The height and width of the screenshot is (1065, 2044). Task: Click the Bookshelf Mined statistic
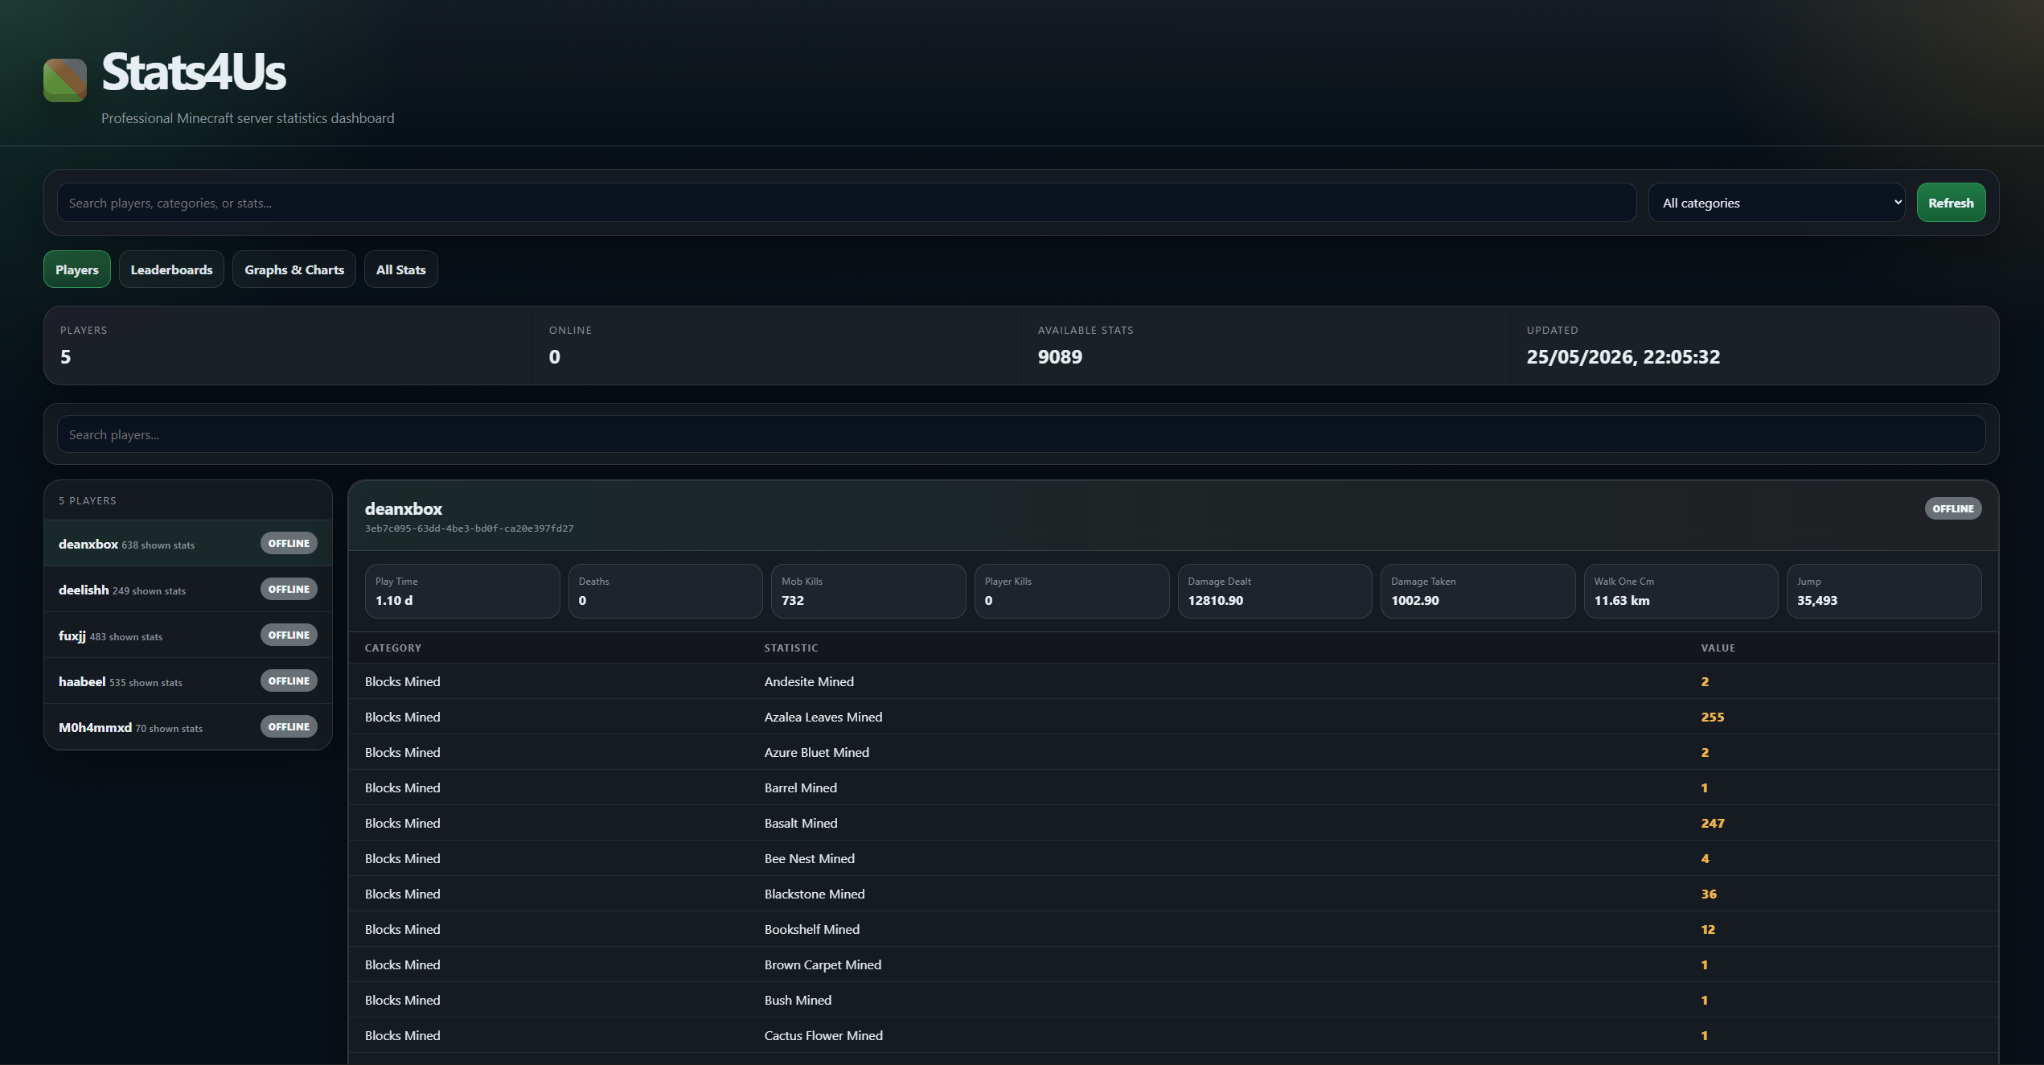[812, 929]
